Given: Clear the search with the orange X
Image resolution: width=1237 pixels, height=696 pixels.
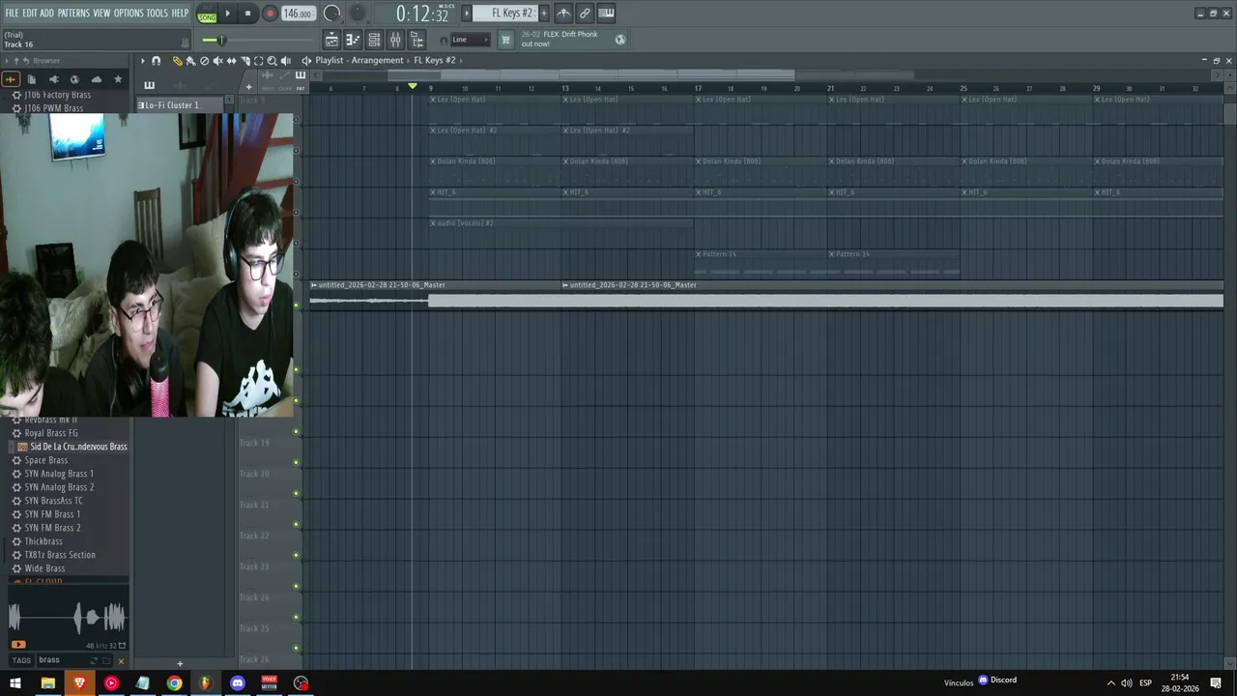Looking at the screenshot, I should tap(121, 661).
